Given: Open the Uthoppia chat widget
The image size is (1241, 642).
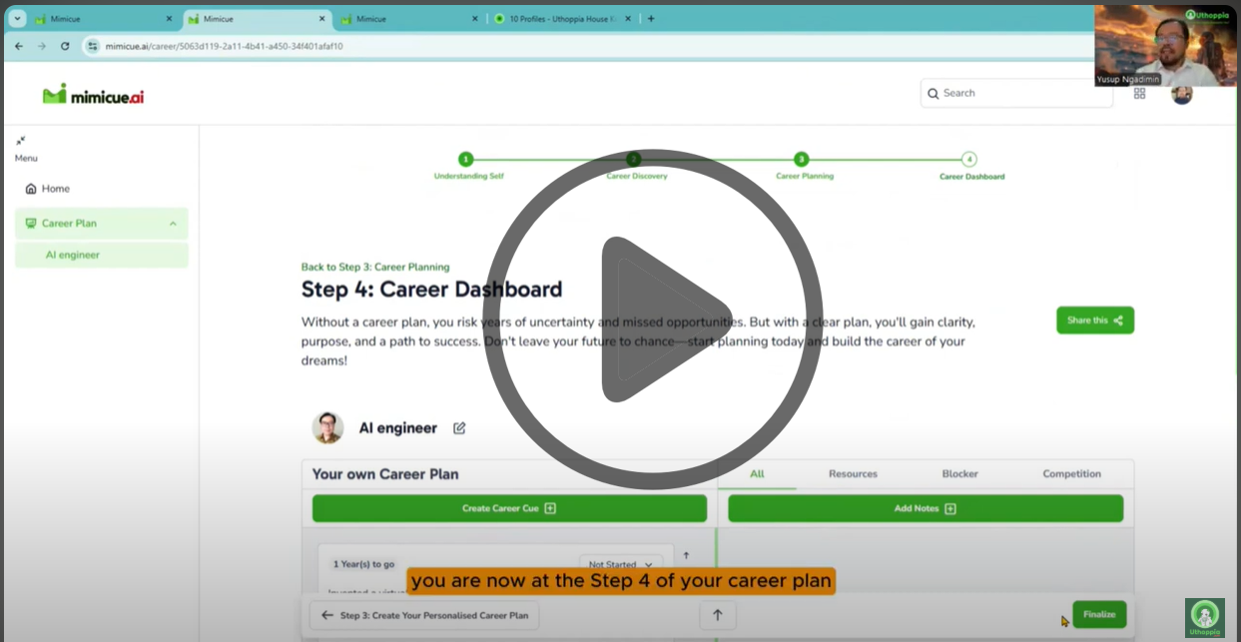Looking at the screenshot, I should pos(1205,617).
